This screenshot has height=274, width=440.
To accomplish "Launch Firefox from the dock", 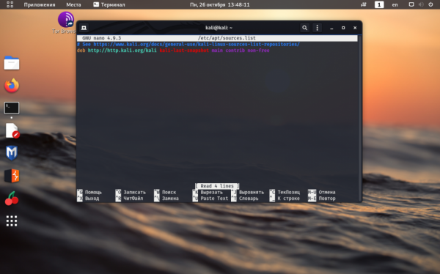I will [12, 86].
